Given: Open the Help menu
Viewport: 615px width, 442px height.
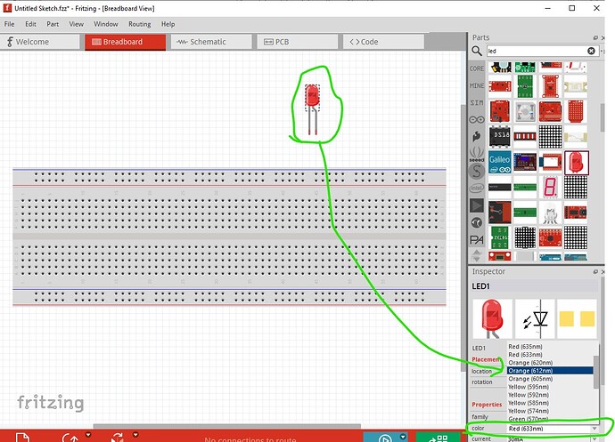Looking at the screenshot, I should (x=168, y=24).
